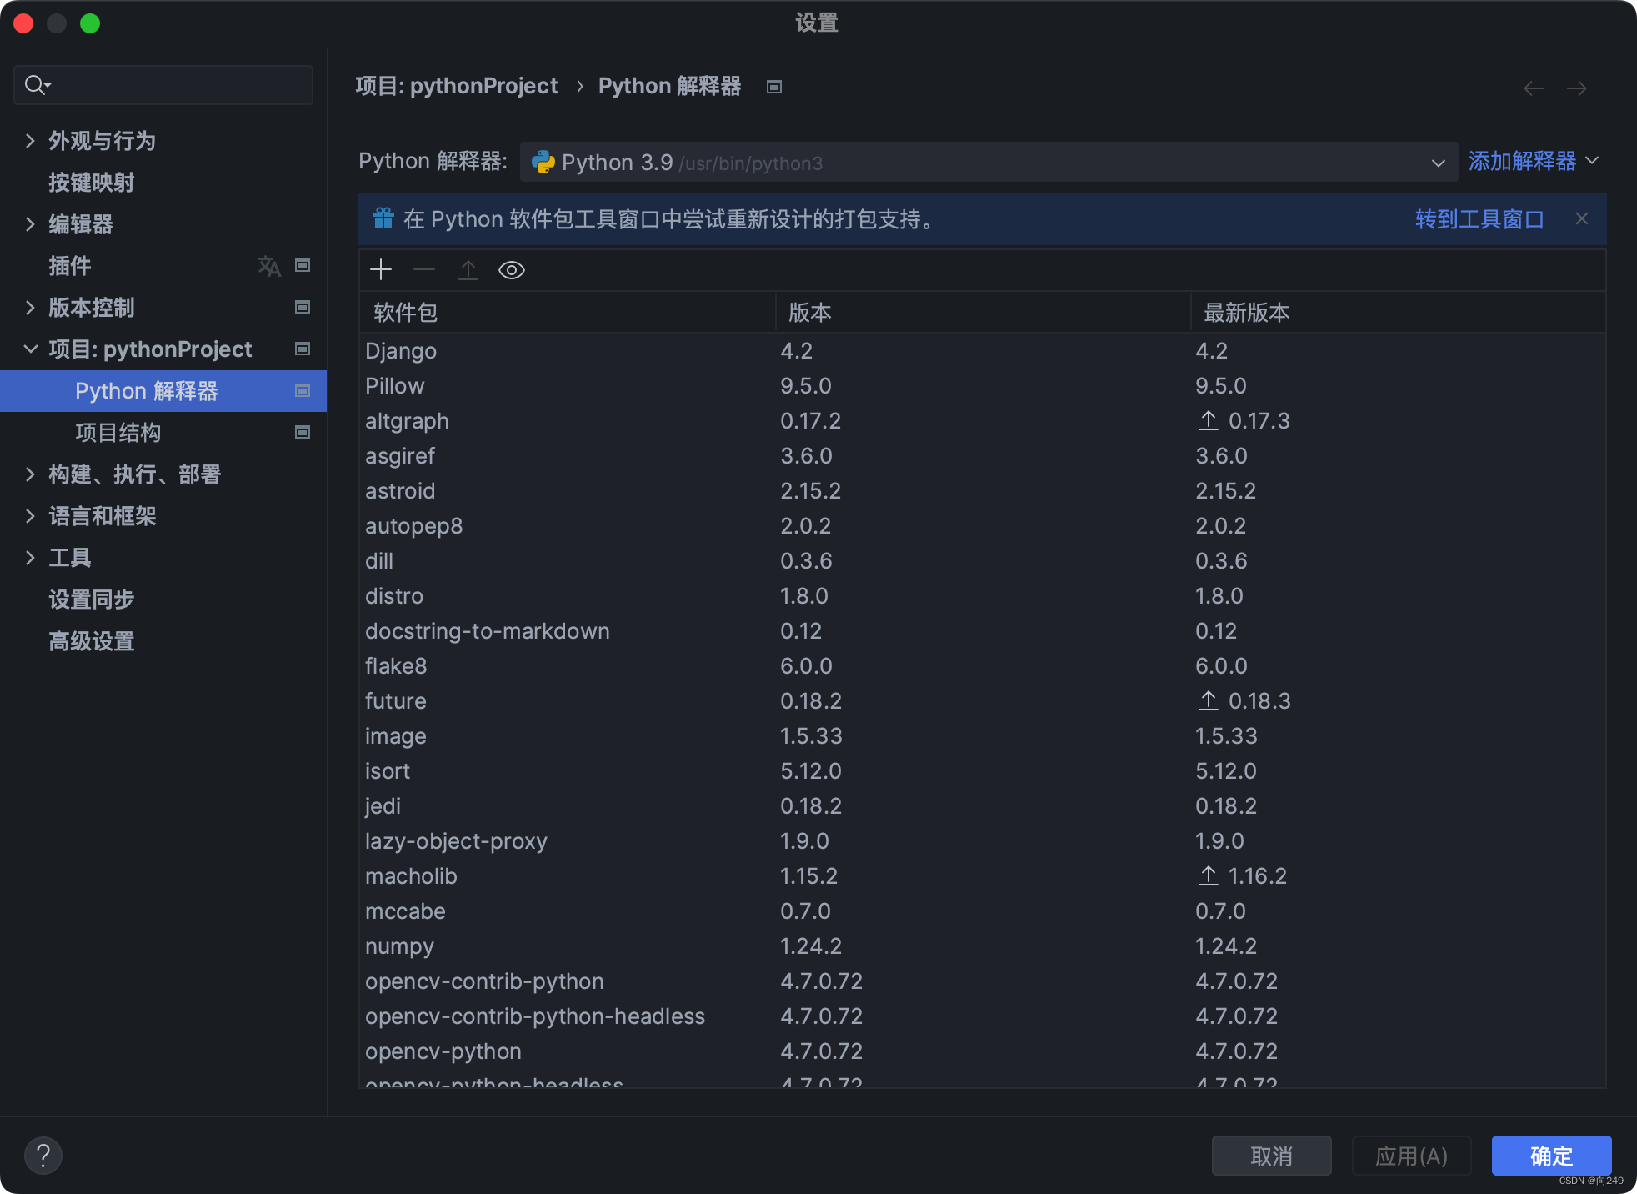This screenshot has width=1637, height=1194.
Task: Collapse the 项目: pythonProject tree node
Action: pyautogui.click(x=30, y=349)
